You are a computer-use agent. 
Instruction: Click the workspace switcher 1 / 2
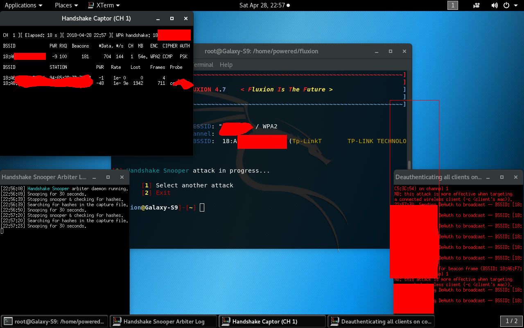pos(511,321)
